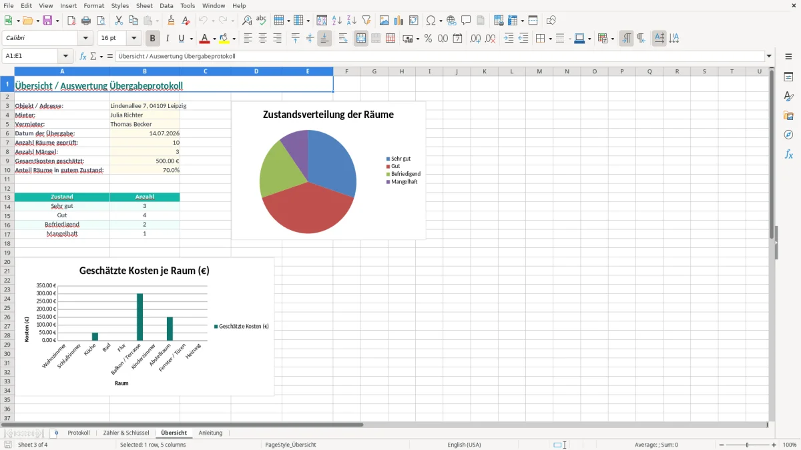Screen dimensions: 801x450
Task: Insert Comment speech bubble icon
Action: [x=466, y=21]
